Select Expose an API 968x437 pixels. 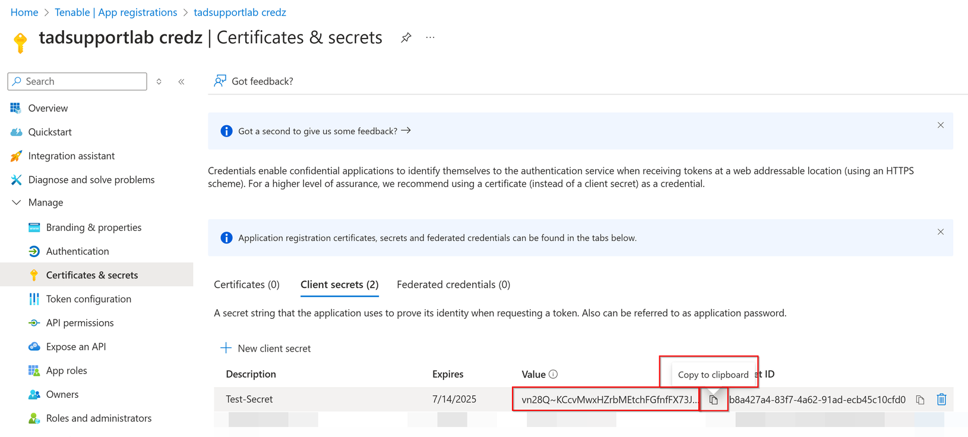click(76, 346)
